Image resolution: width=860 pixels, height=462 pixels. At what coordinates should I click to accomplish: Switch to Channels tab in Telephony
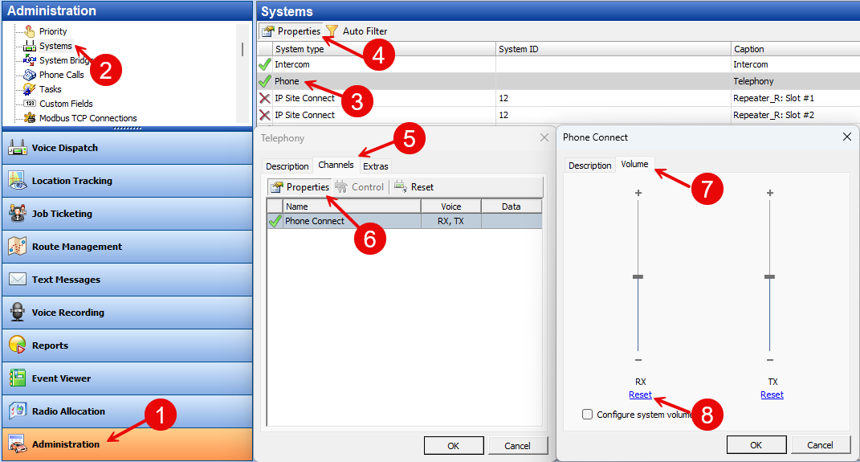point(336,165)
